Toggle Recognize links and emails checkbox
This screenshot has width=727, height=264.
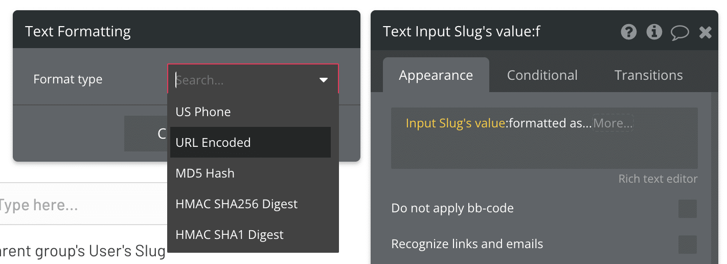688,245
